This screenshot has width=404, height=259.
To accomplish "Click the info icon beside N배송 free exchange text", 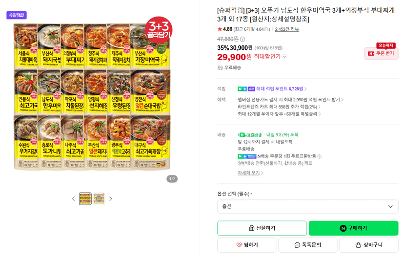I will tap(319, 156).
